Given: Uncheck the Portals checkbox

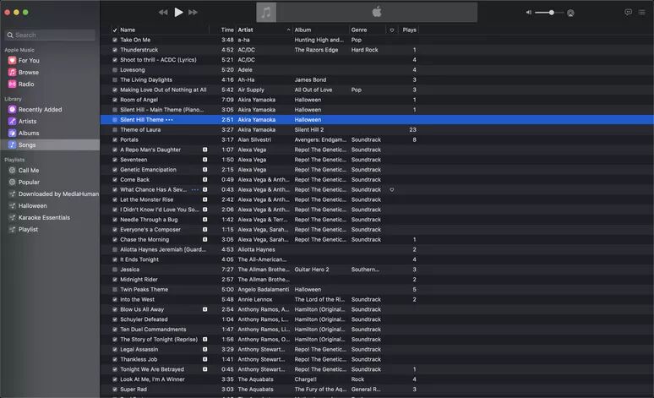Looking at the screenshot, I should point(115,139).
